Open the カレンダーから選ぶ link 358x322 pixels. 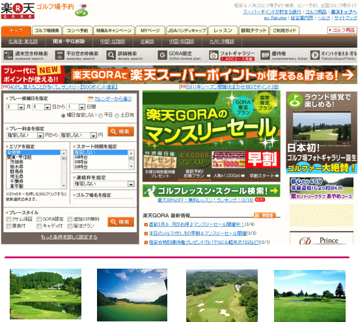tap(113, 99)
